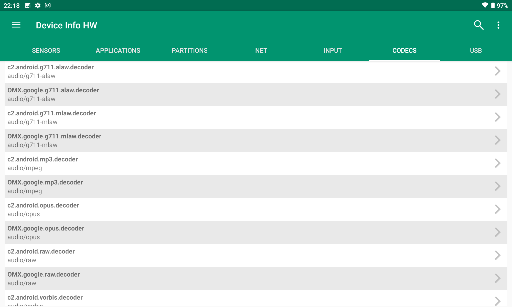
Task: Open the USB tab
Action: [x=476, y=50]
